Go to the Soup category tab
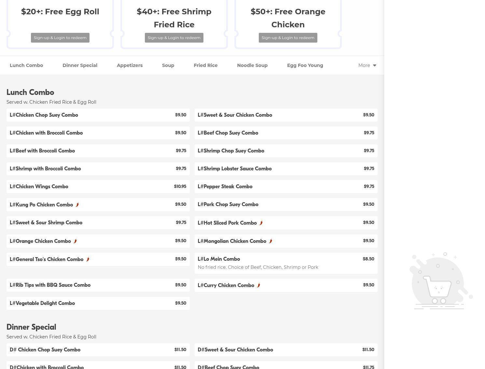Viewport: 485px width, 369px height. pyautogui.click(x=168, y=65)
